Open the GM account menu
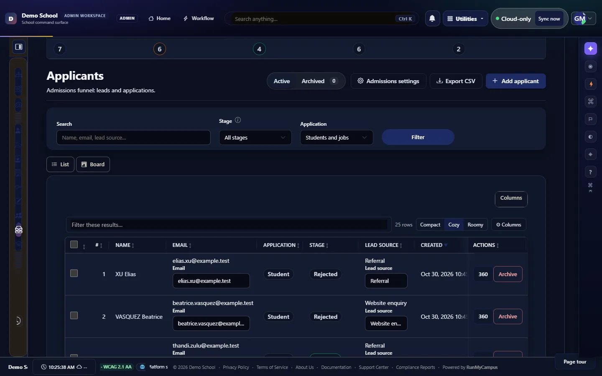This screenshot has height=376, width=602. pos(583,18)
